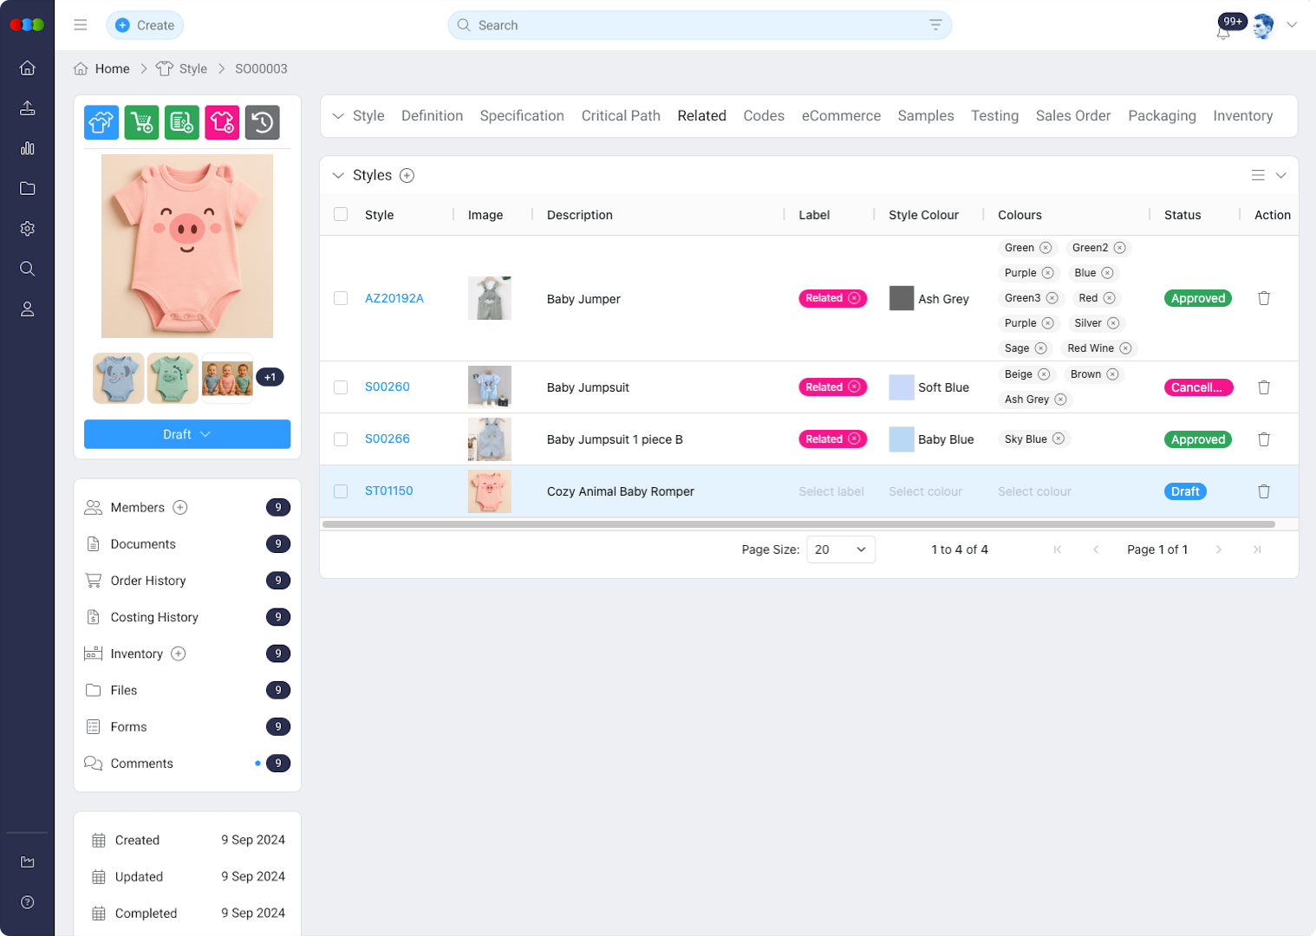Tick the checkbox for style AZ20192A
This screenshot has width=1316, height=936.
[x=341, y=298]
